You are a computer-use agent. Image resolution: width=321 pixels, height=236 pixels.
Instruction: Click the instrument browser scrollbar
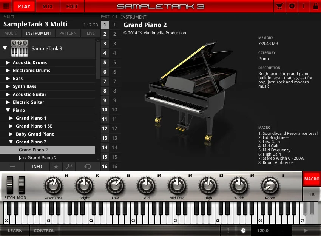[98, 59]
